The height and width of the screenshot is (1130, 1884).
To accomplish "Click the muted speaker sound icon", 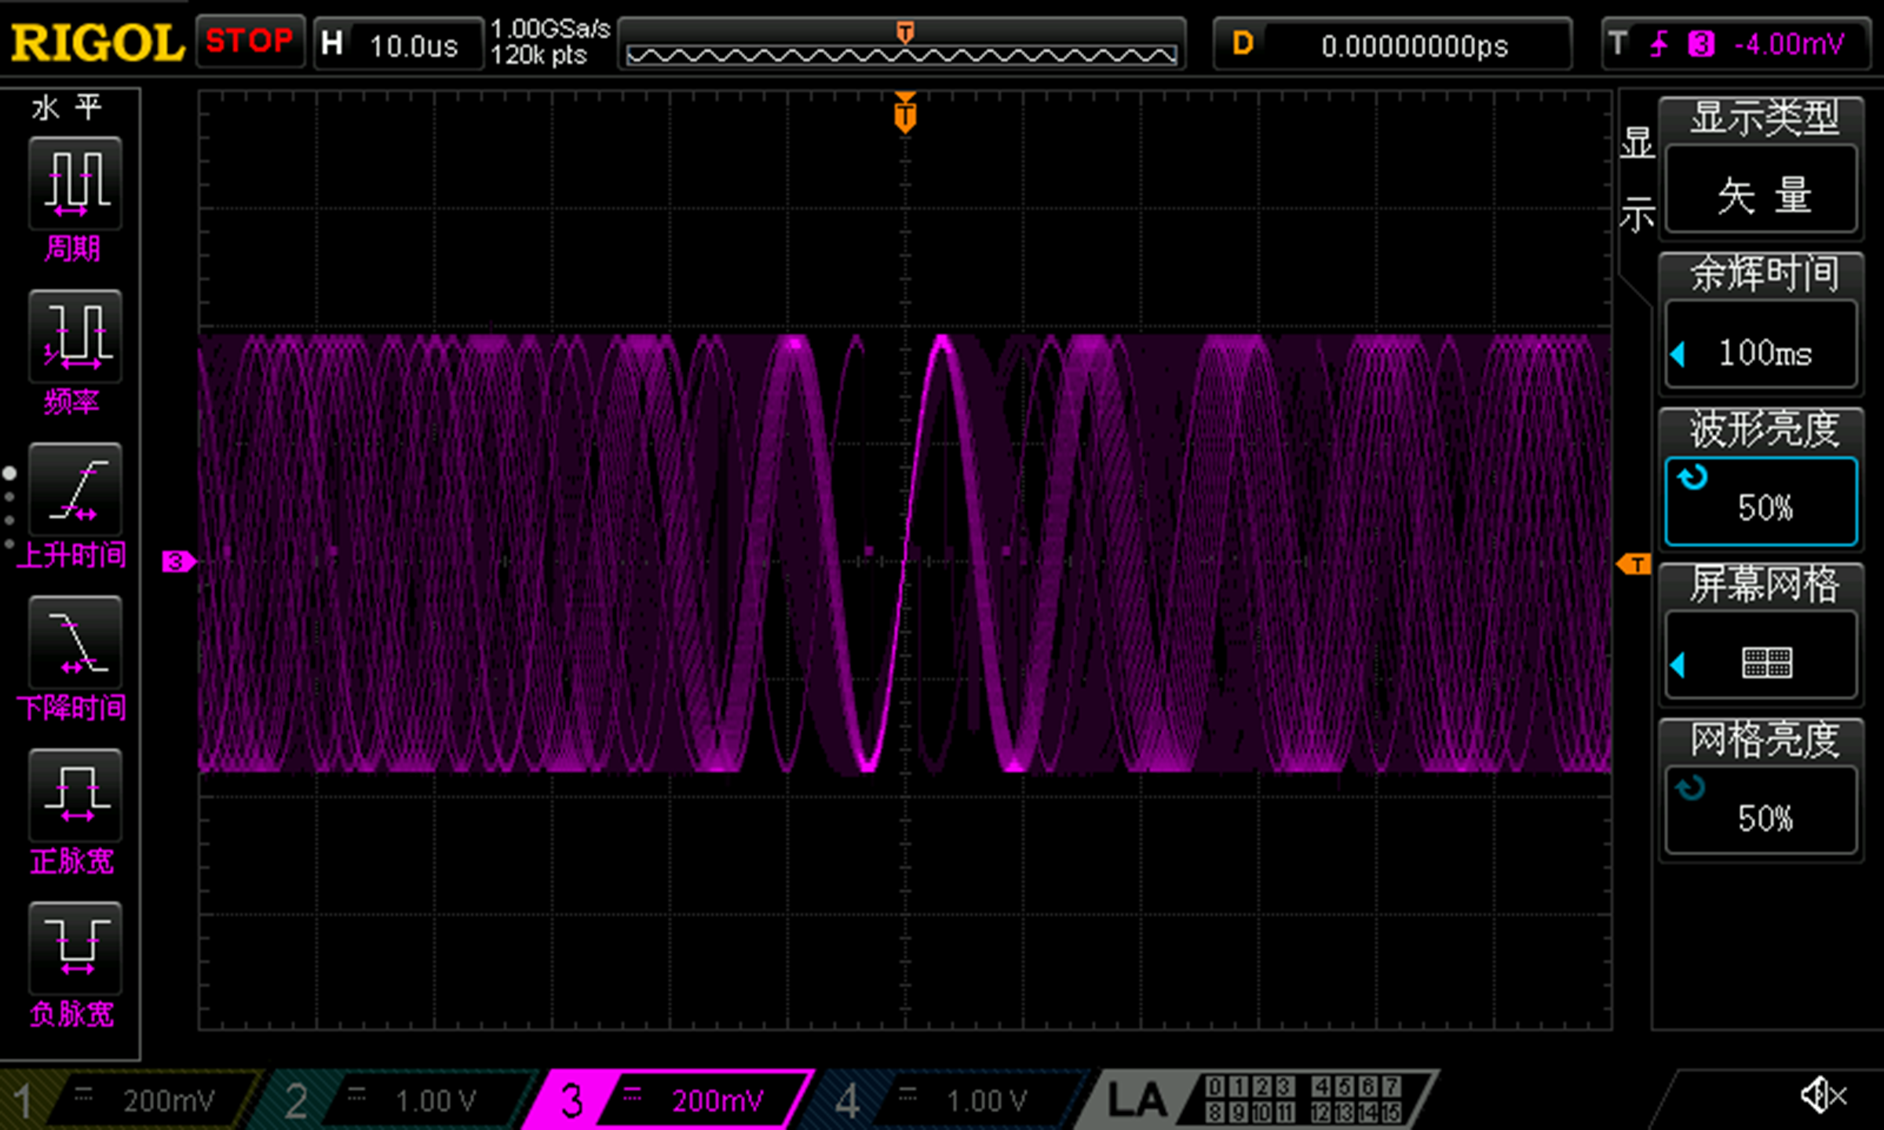I will pos(1822,1095).
